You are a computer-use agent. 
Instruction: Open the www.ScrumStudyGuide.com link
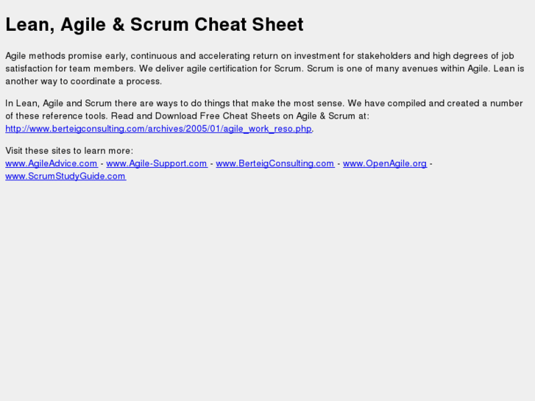(x=65, y=176)
